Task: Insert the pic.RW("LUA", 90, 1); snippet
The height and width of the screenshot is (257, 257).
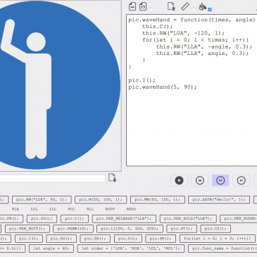Action: [42, 200]
